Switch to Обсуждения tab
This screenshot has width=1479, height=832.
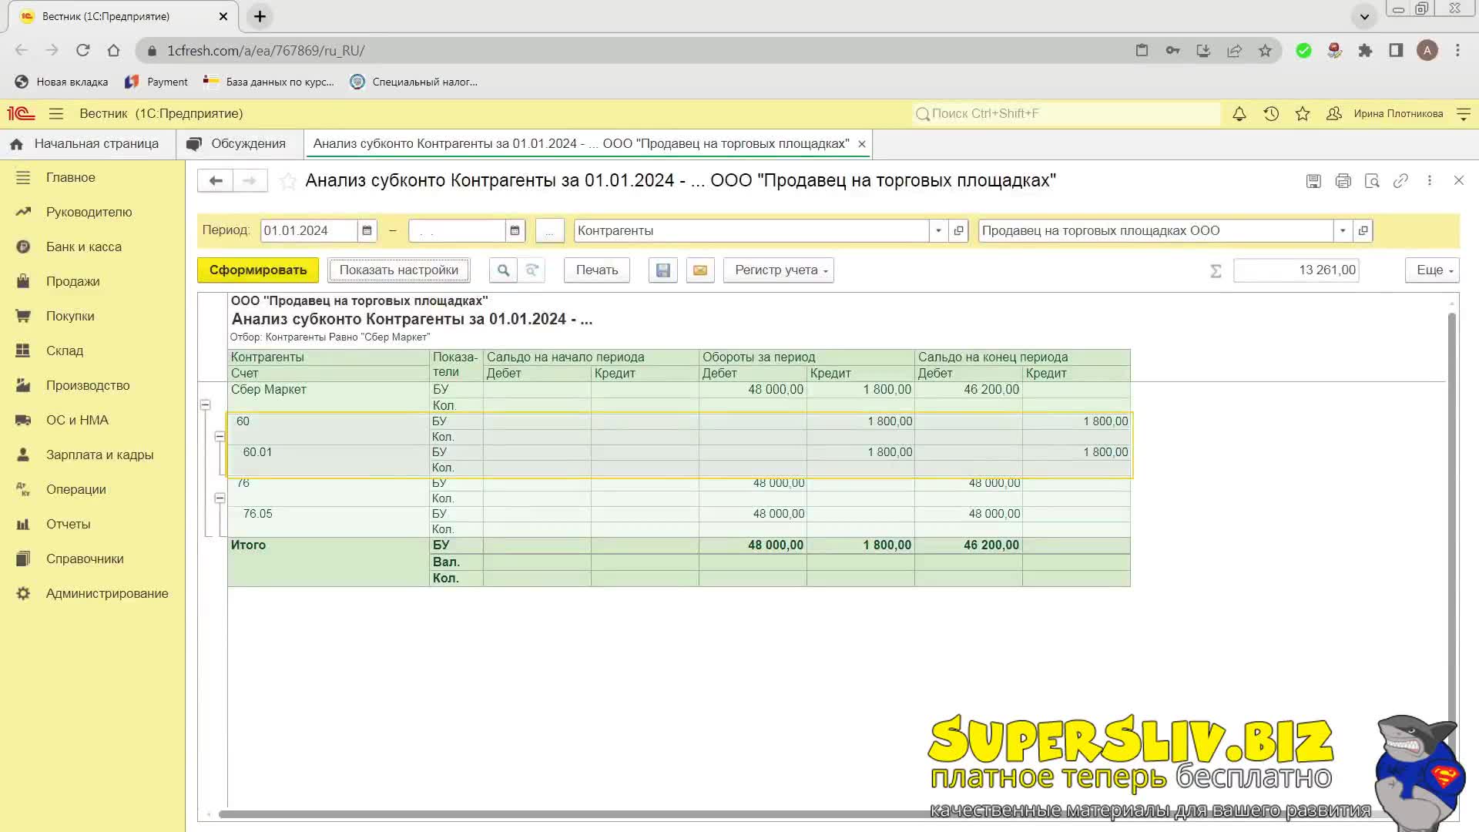[x=239, y=144]
